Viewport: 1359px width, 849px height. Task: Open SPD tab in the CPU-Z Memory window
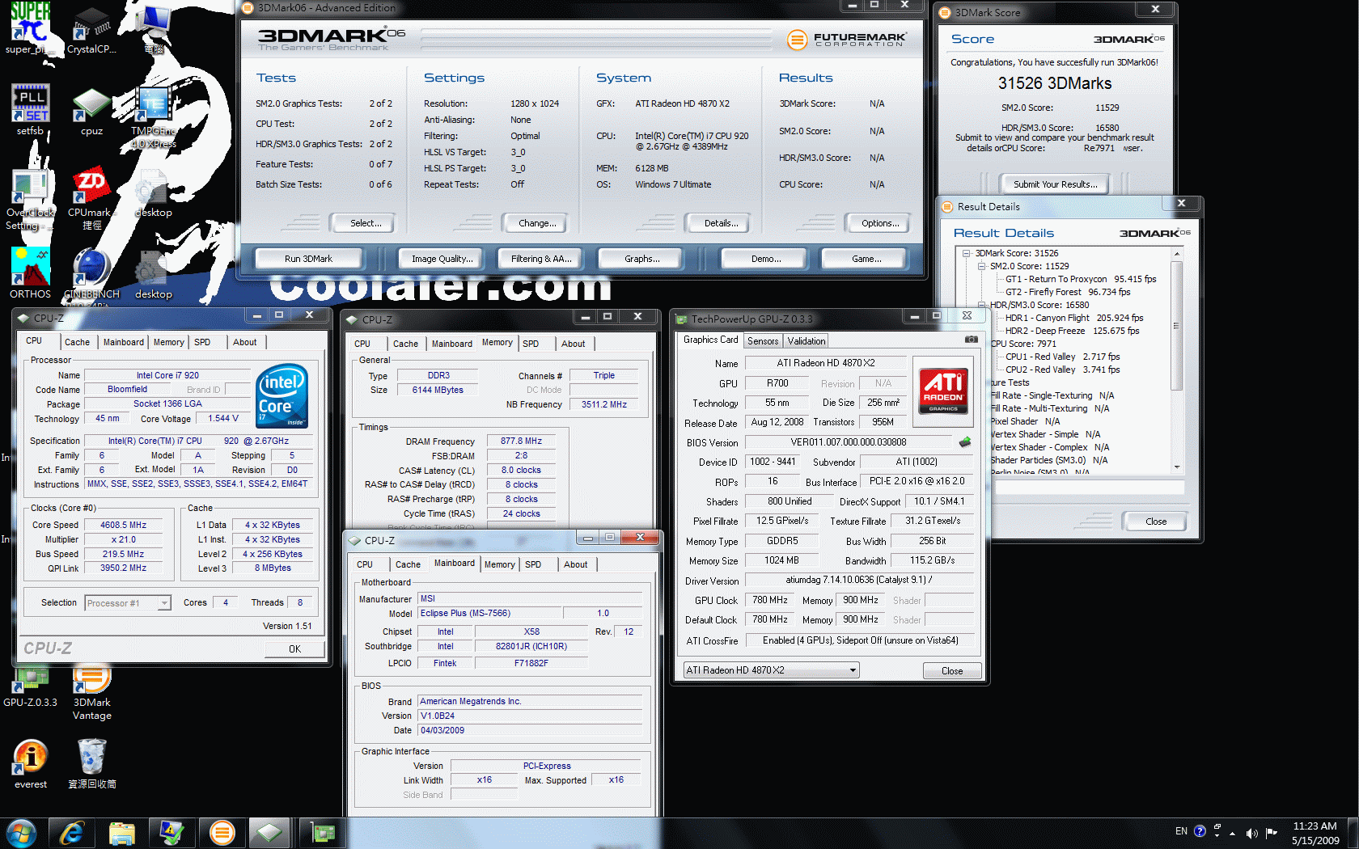tap(531, 344)
